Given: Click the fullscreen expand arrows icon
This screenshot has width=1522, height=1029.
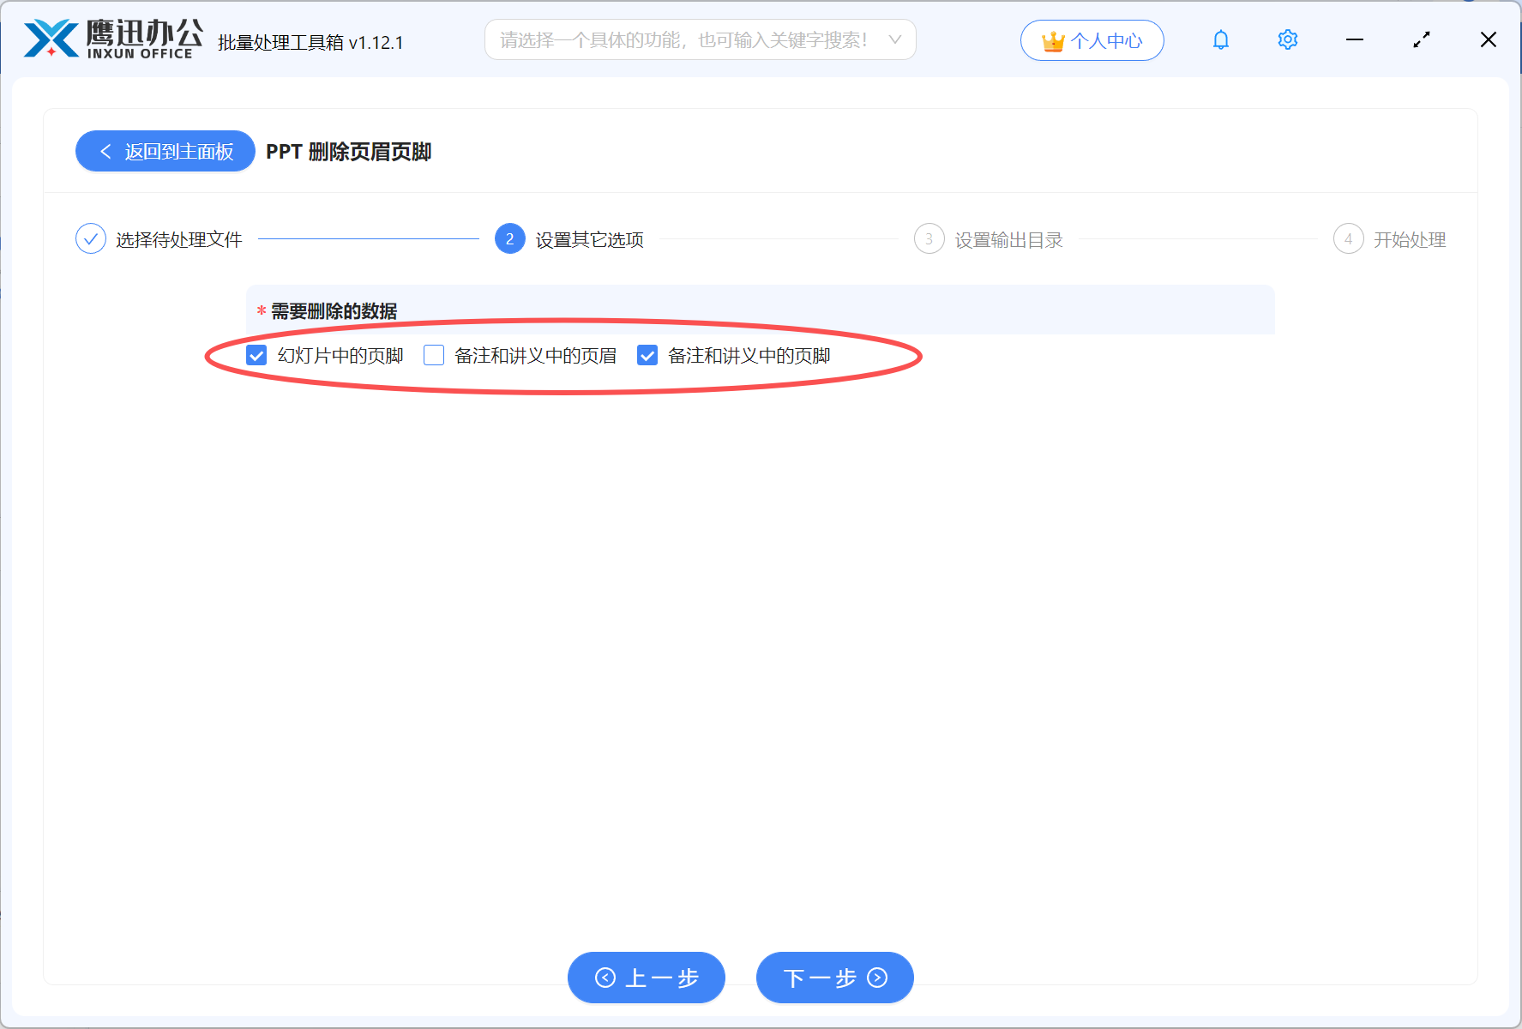Looking at the screenshot, I should tap(1421, 39).
